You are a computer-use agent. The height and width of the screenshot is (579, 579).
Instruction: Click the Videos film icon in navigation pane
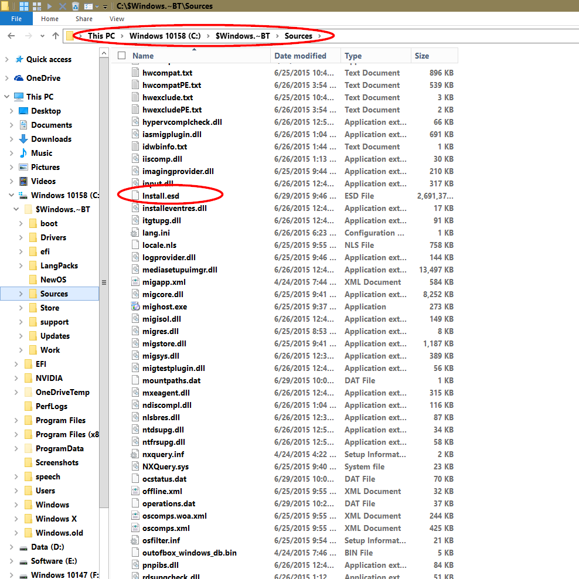point(23,181)
